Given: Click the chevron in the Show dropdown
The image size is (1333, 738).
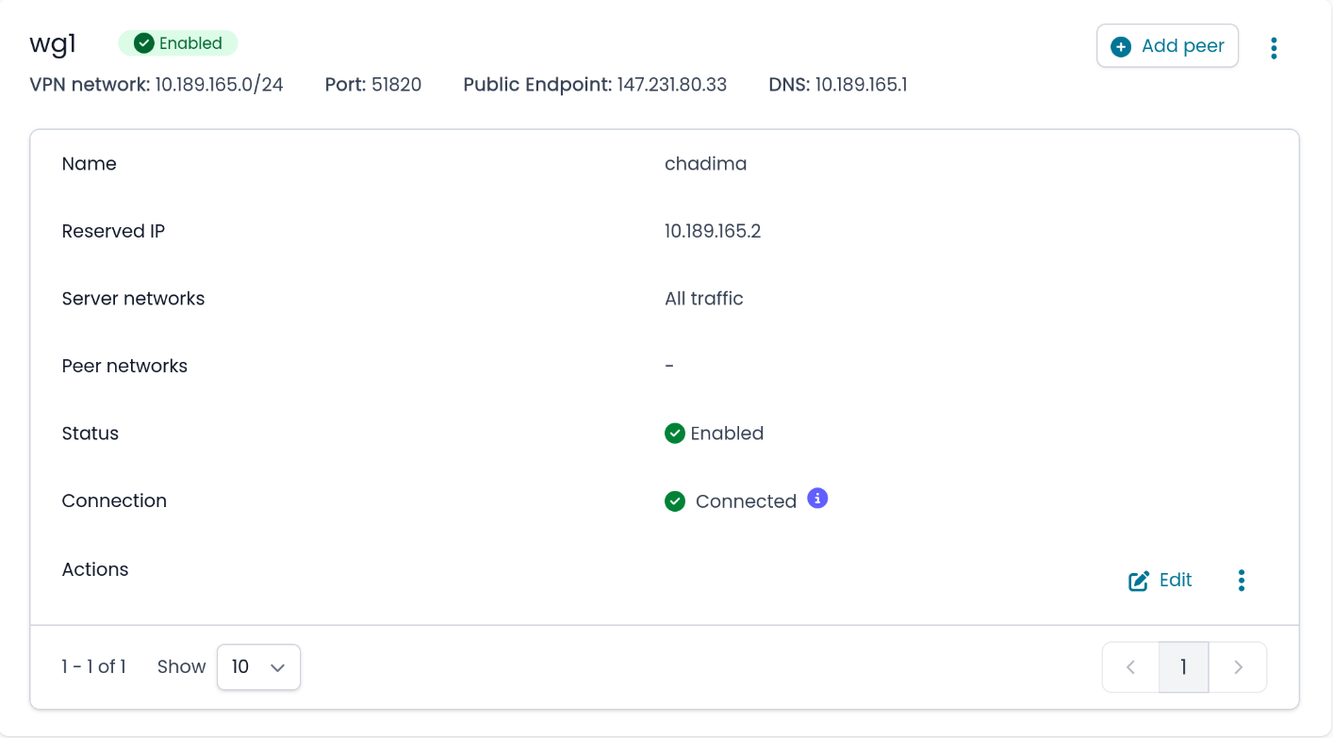Looking at the screenshot, I should click(x=277, y=667).
